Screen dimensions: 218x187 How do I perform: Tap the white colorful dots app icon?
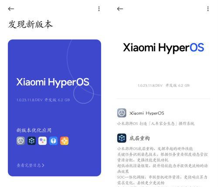pyautogui.click(x=42, y=141)
